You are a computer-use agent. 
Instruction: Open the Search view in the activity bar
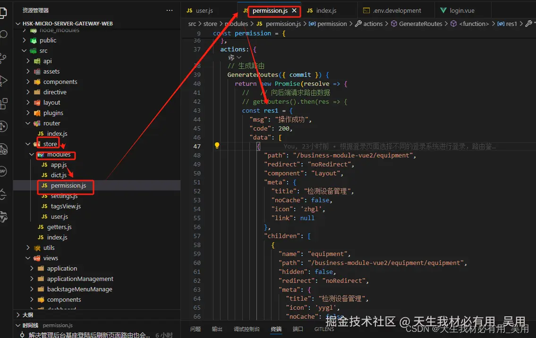(x=3, y=34)
